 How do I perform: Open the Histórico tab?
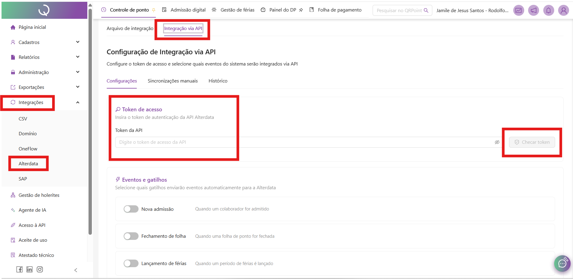point(218,81)
